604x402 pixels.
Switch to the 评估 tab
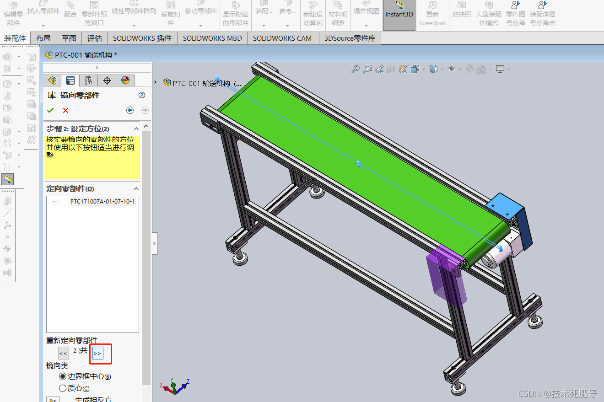tap(95, 38)
